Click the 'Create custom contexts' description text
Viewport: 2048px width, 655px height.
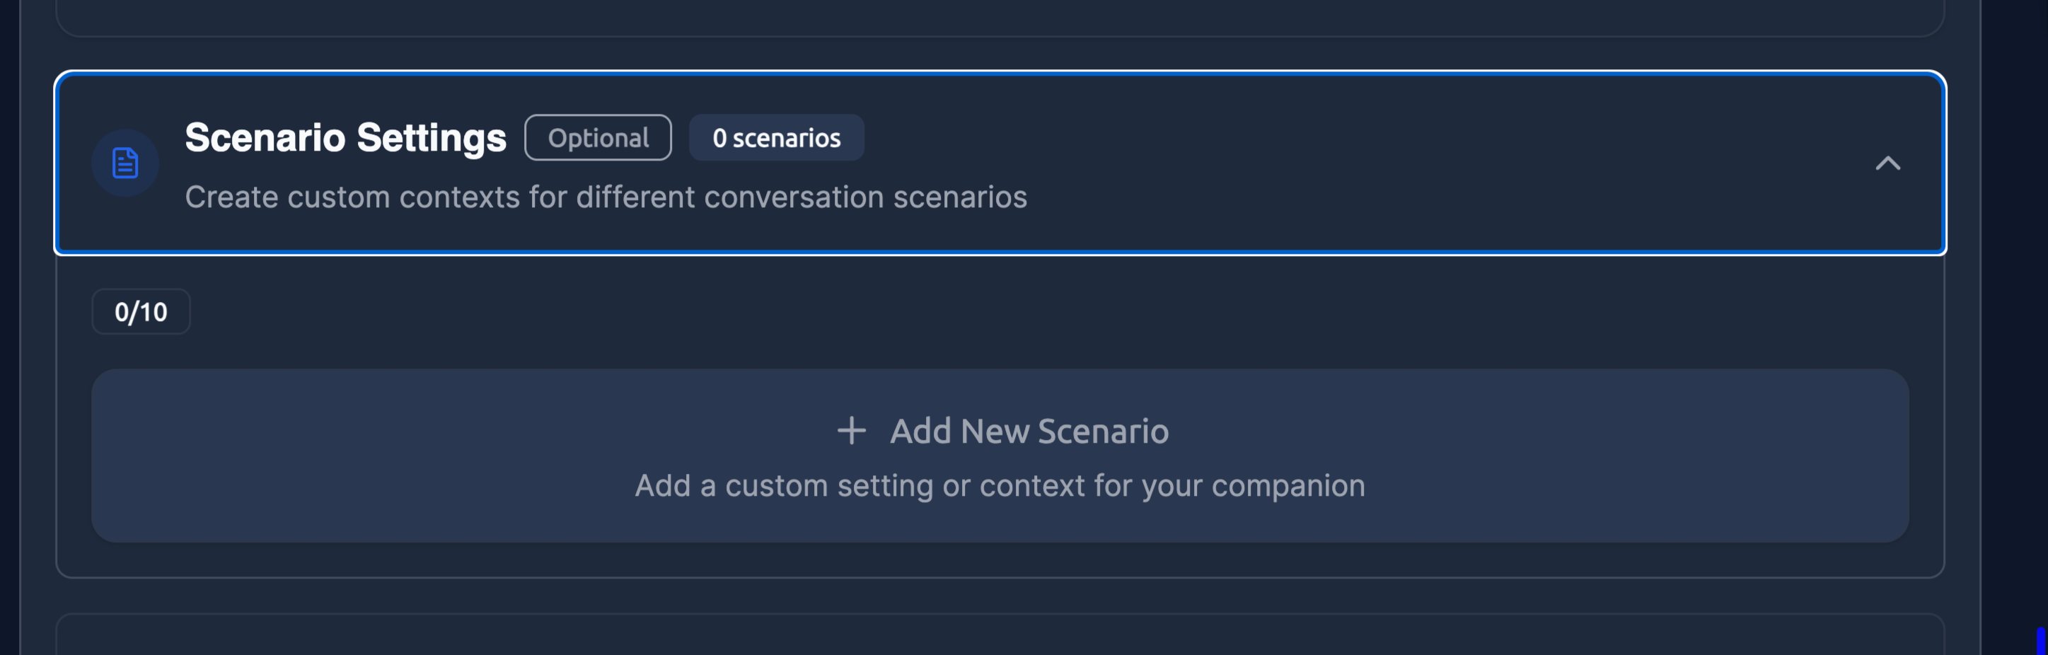(606, 197)
